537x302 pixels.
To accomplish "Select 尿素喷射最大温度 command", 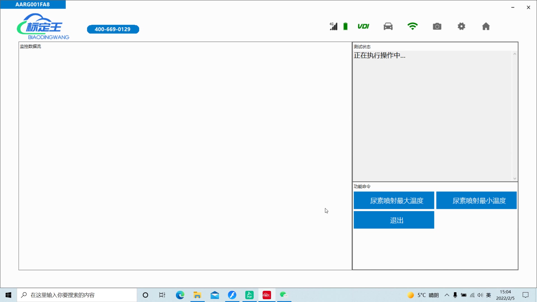I will pos(394,200).
